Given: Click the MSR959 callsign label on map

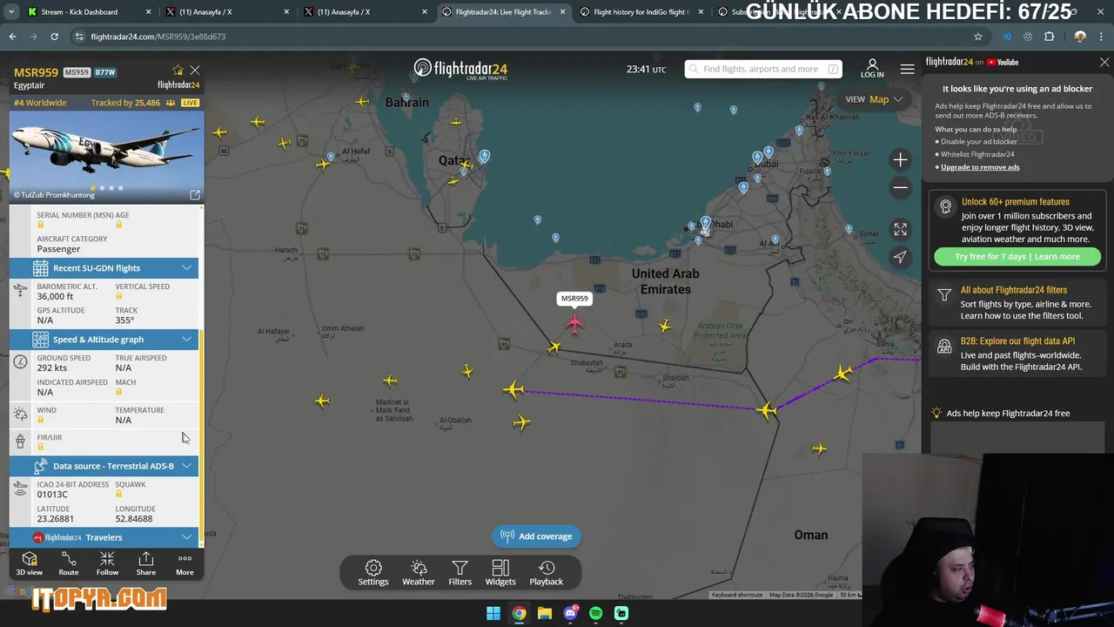Looking at the screenshot, I should point(574,299).
